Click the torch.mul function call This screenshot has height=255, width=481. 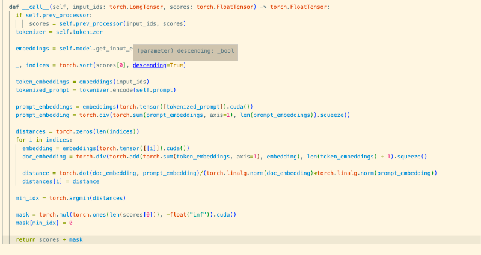(57, 214)
